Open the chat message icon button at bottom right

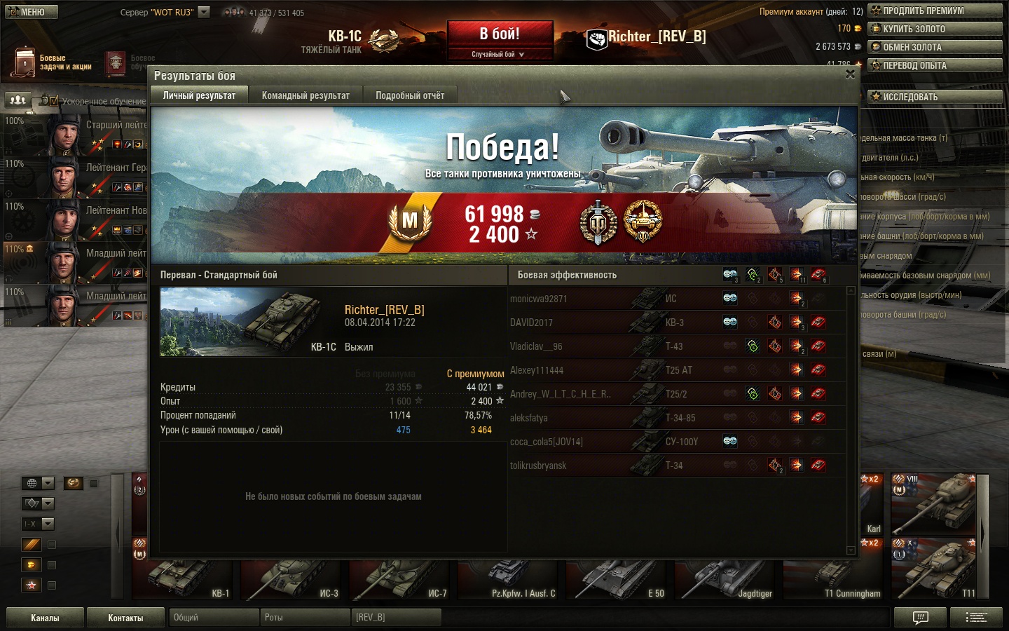tap(920, 618)
